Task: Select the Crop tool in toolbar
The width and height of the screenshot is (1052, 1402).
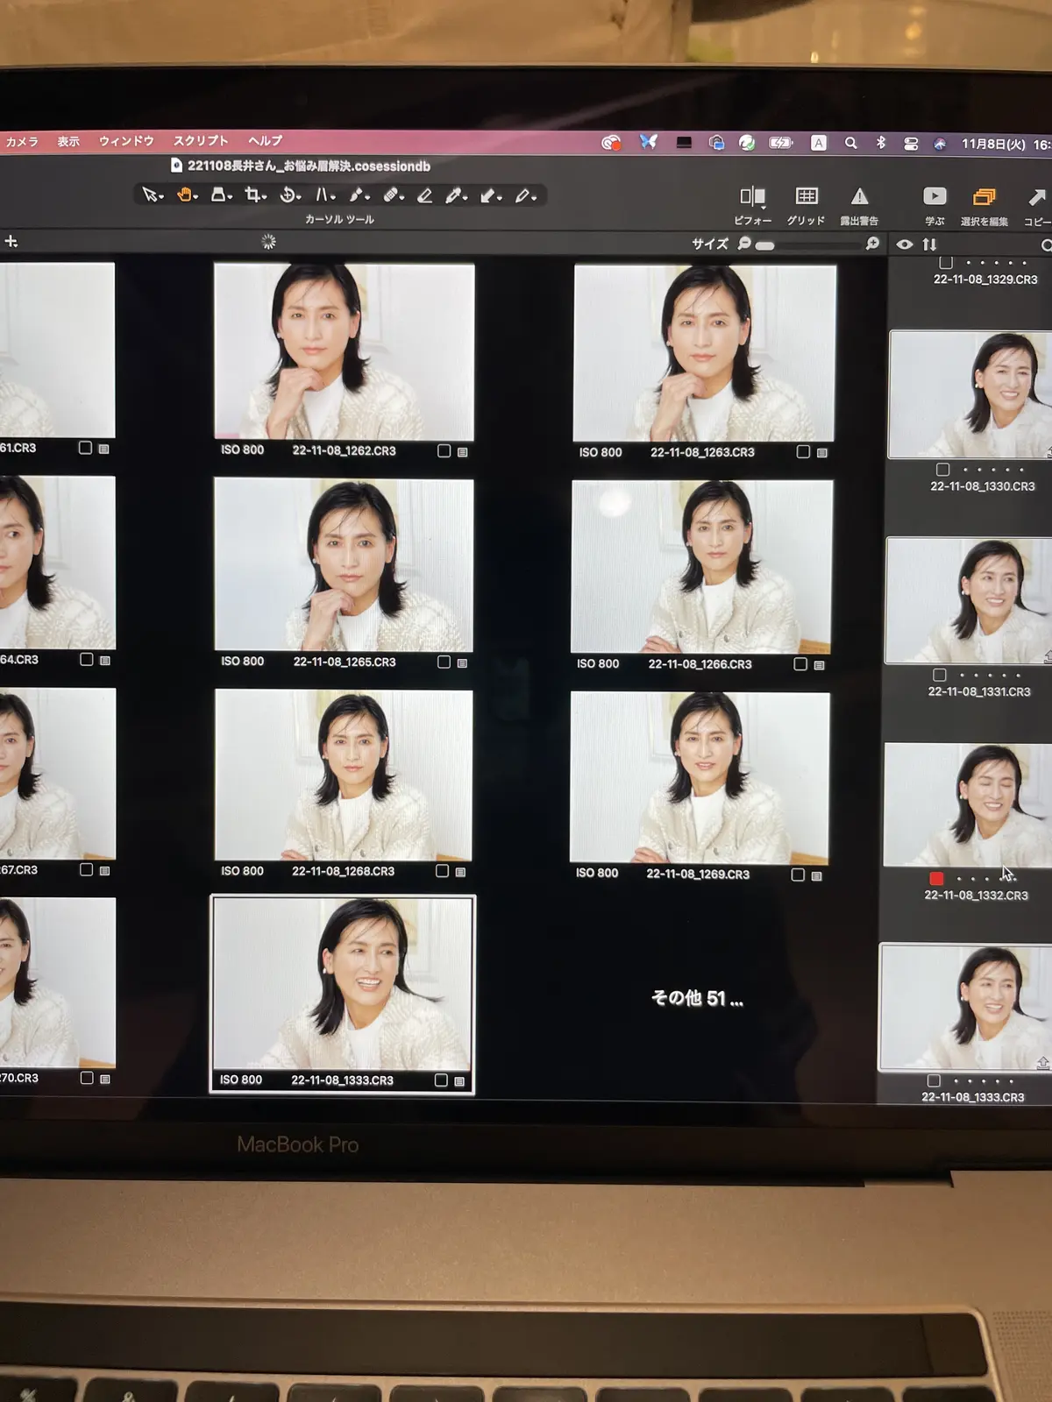Action: pyautogui.click(x=255, y=195)
